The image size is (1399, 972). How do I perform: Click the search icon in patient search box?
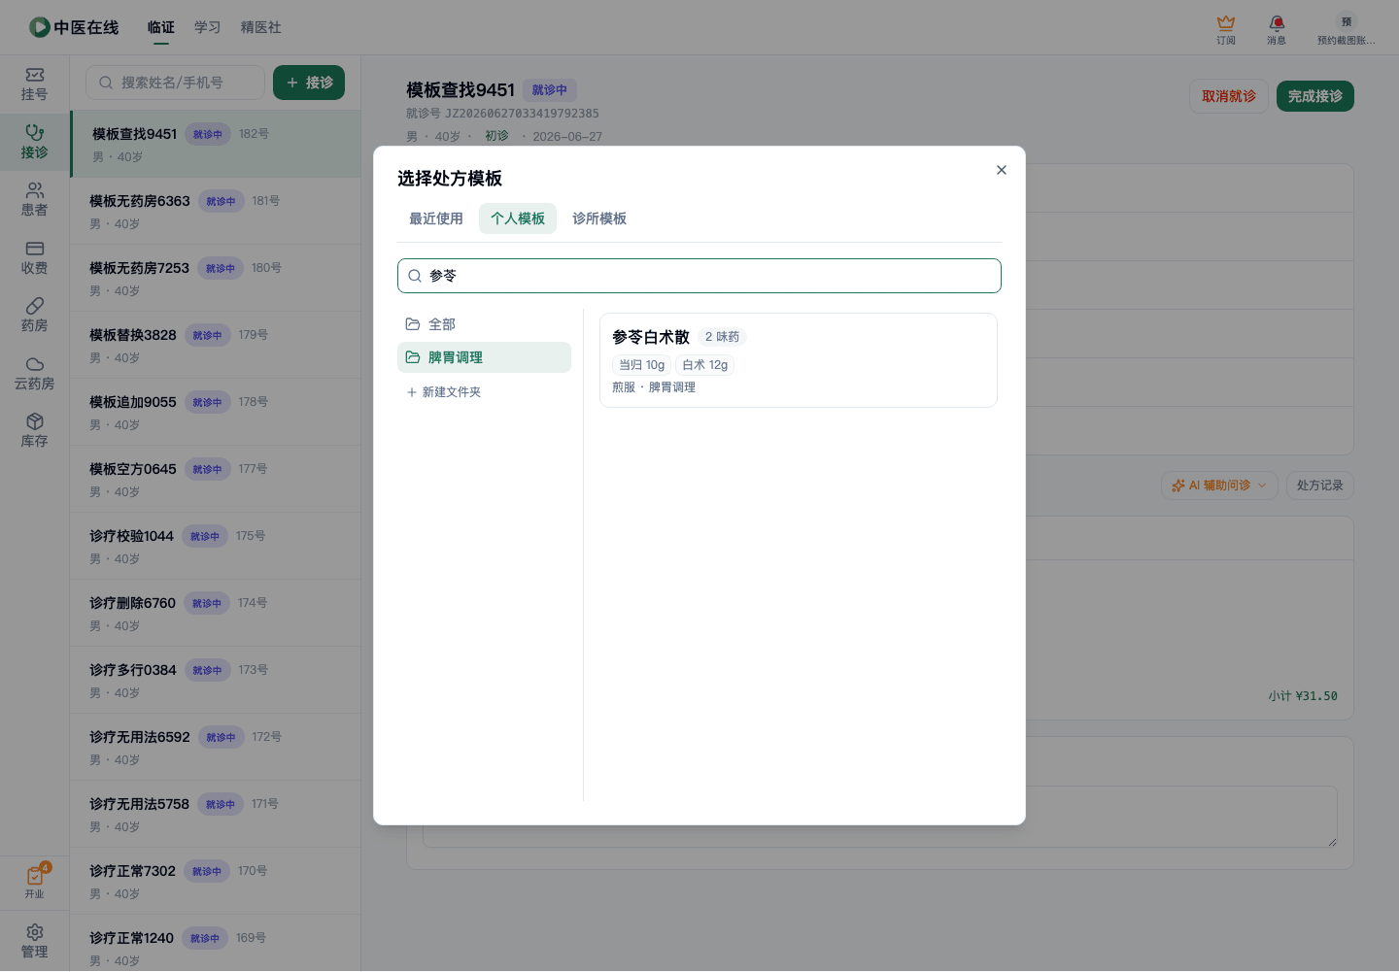pyautogui.click(x=106, y=83)
